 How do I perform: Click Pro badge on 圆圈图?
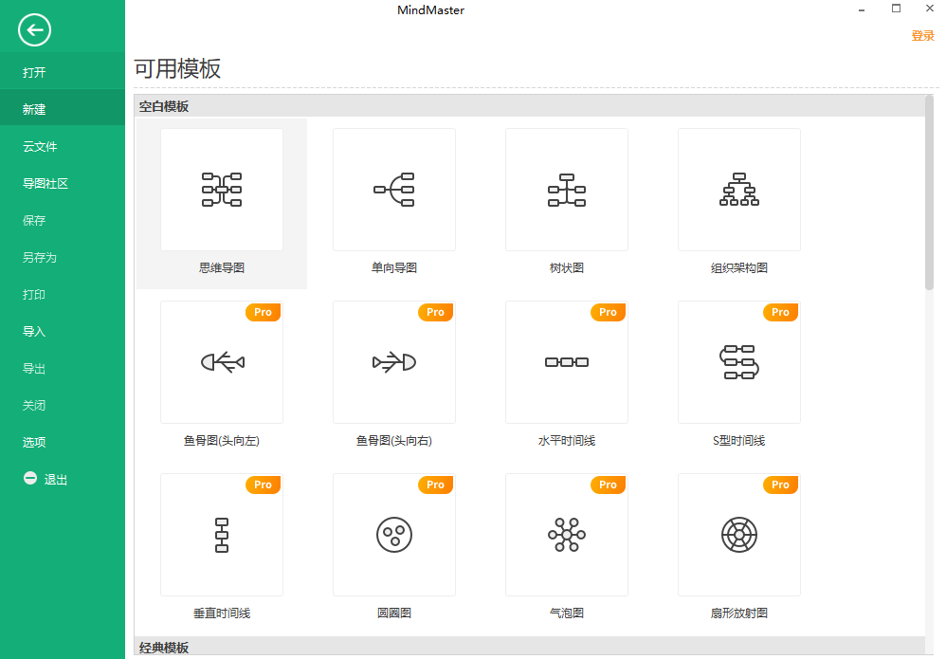pyautogui.click(x=436, y=485)
